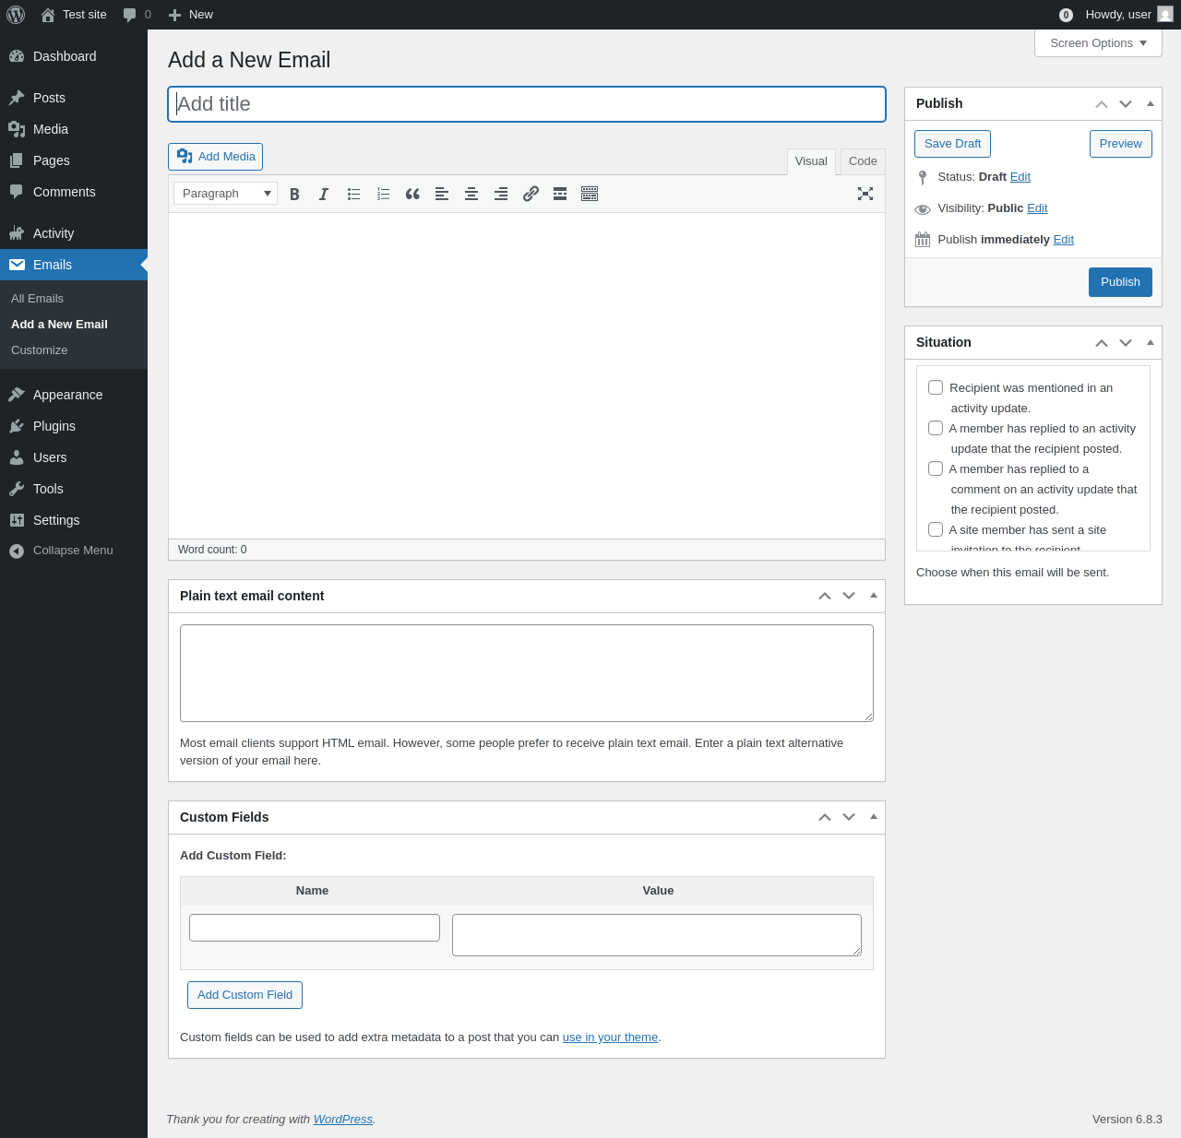Click the WordPress logo in admin bar
This screenshot has width=1181, height=1138.
click(16, 15)
